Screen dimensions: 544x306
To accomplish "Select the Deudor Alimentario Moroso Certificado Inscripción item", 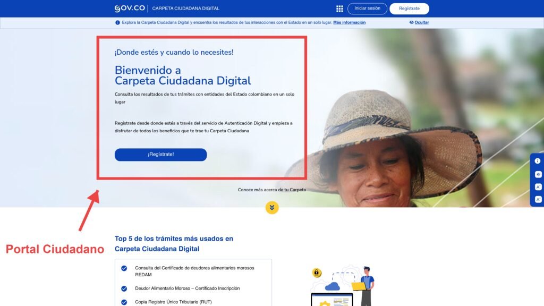I will (x=188, y=288).
